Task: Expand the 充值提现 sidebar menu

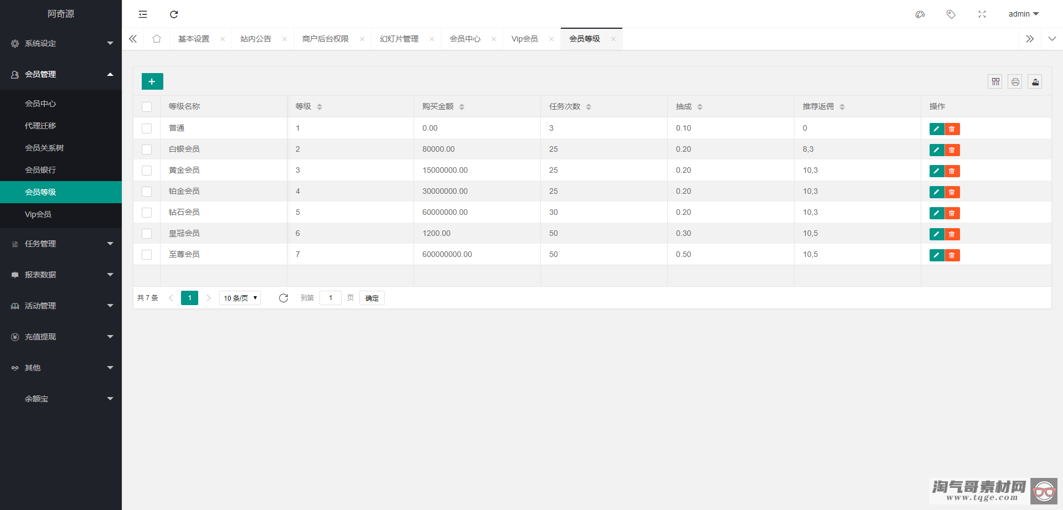Action: coord(61,337)
